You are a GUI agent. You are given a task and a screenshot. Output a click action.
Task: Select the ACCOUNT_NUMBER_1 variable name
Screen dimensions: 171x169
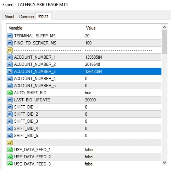click(x=35, y=57)
